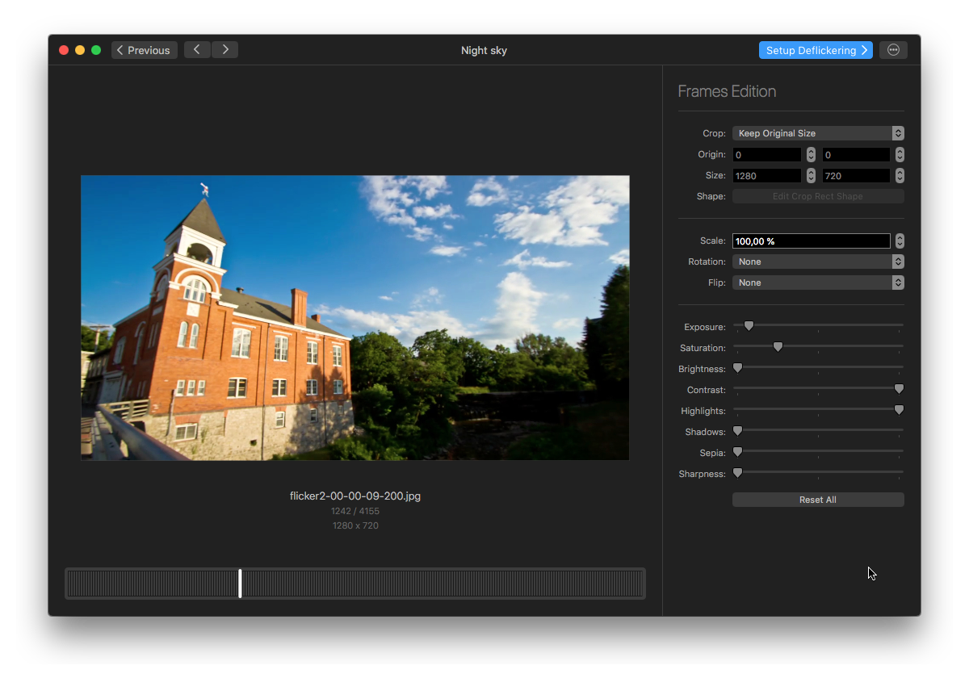
Task: Click the Brightness slider handle
Action: coord(737,368)
